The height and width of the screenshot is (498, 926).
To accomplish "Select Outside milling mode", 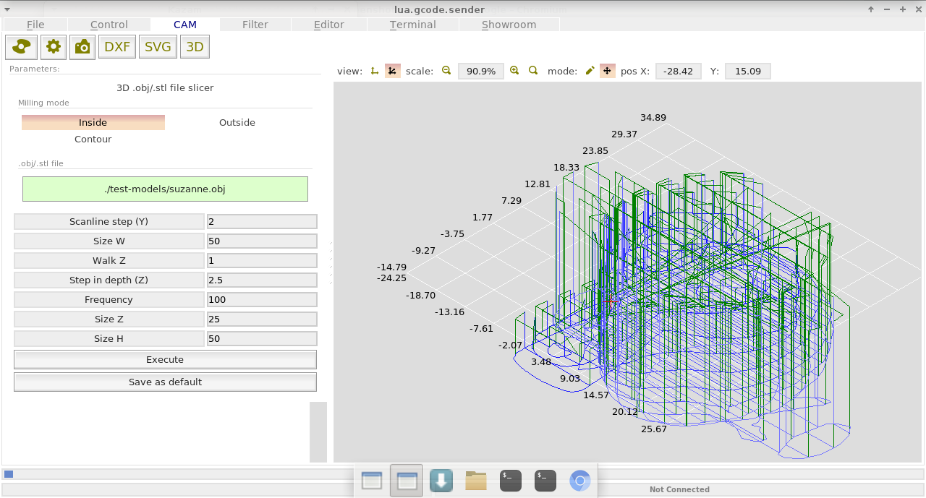I will [x=237, y=123].
